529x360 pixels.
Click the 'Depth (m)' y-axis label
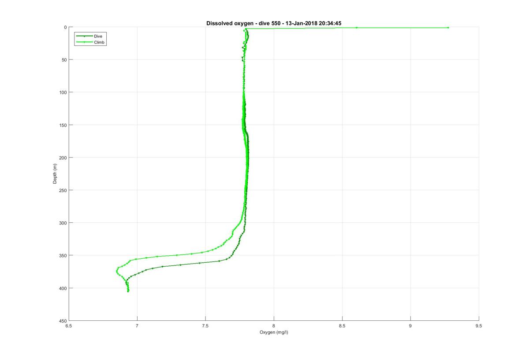[x=55, y=174]
